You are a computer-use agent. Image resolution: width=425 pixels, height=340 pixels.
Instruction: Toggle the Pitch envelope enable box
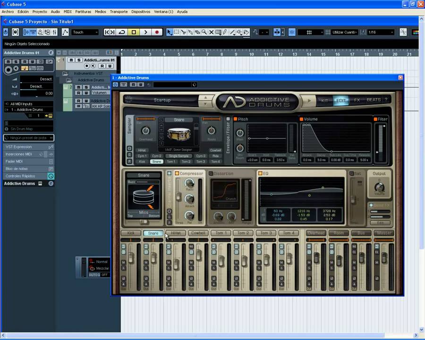pos(235,119)
